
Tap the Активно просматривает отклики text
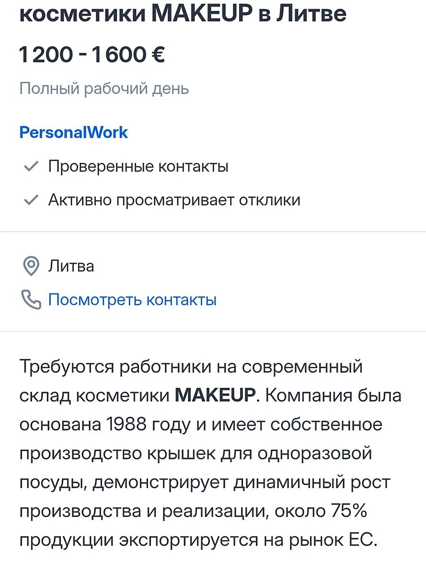pyautogui.click(x=174, y=200)
